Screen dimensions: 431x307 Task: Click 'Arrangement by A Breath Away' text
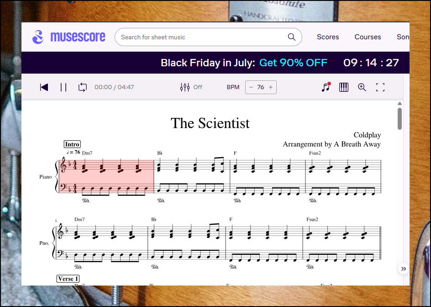332,144
